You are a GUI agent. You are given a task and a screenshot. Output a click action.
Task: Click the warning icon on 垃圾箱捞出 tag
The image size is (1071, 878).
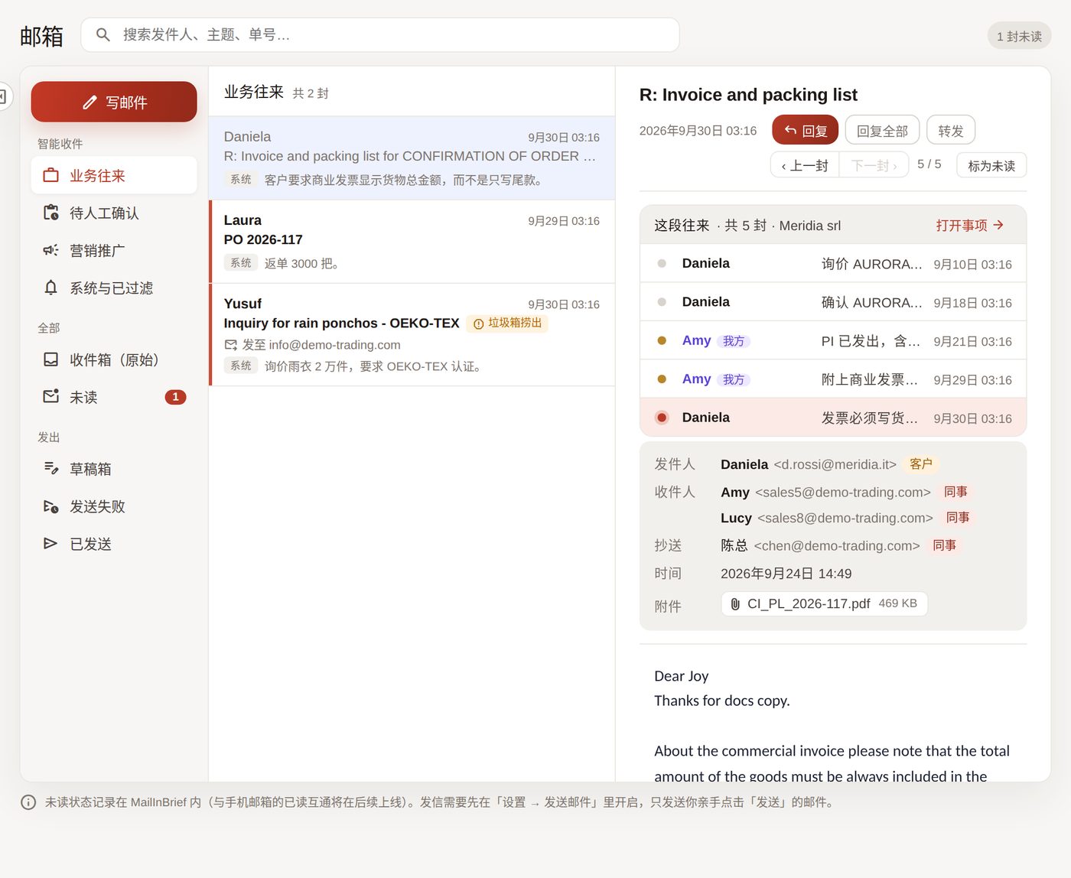click(x=479, y=324)
